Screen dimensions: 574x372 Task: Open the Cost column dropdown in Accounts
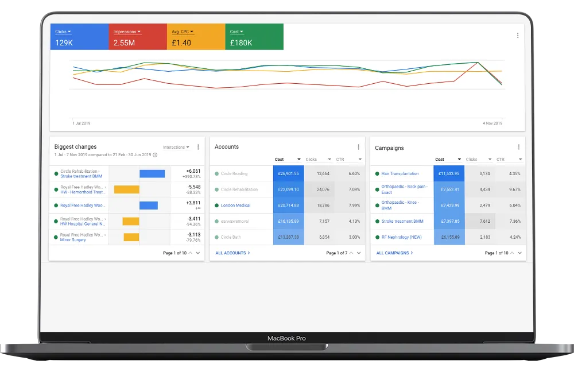pyautogui.click(x=298, y=160)
